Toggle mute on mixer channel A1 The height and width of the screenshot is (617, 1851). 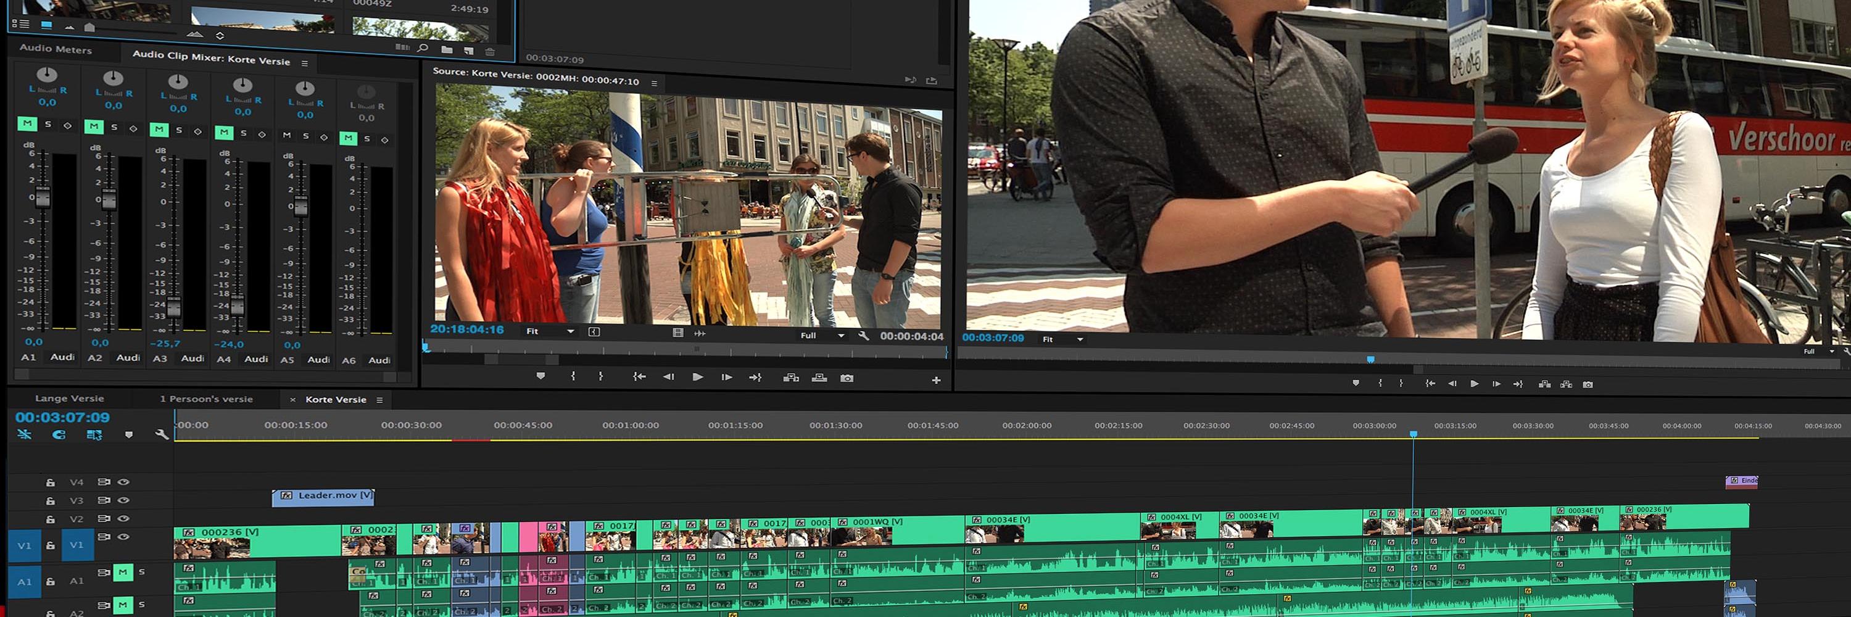coord(27,123)
